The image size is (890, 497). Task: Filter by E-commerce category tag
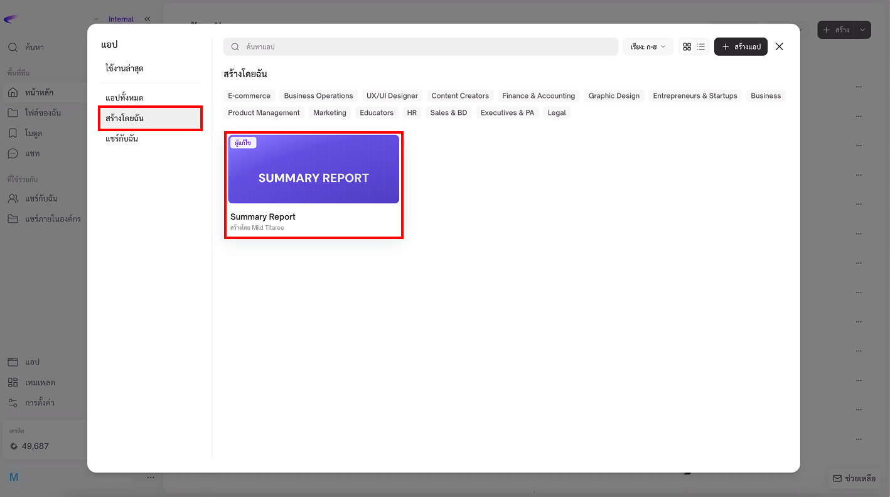tap(249, 96)
